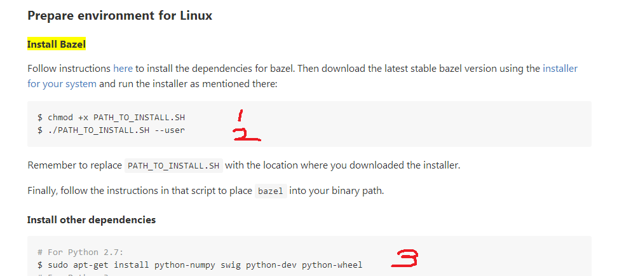The width and height of the screenshot is (617, 276).
Task: Click the red handwritten number 3
Action: (405, 258)
